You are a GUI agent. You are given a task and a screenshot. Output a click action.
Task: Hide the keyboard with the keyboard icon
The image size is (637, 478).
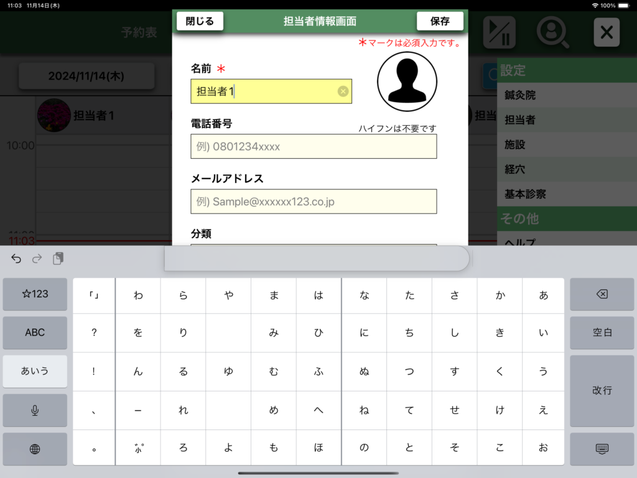coord(602,449)
